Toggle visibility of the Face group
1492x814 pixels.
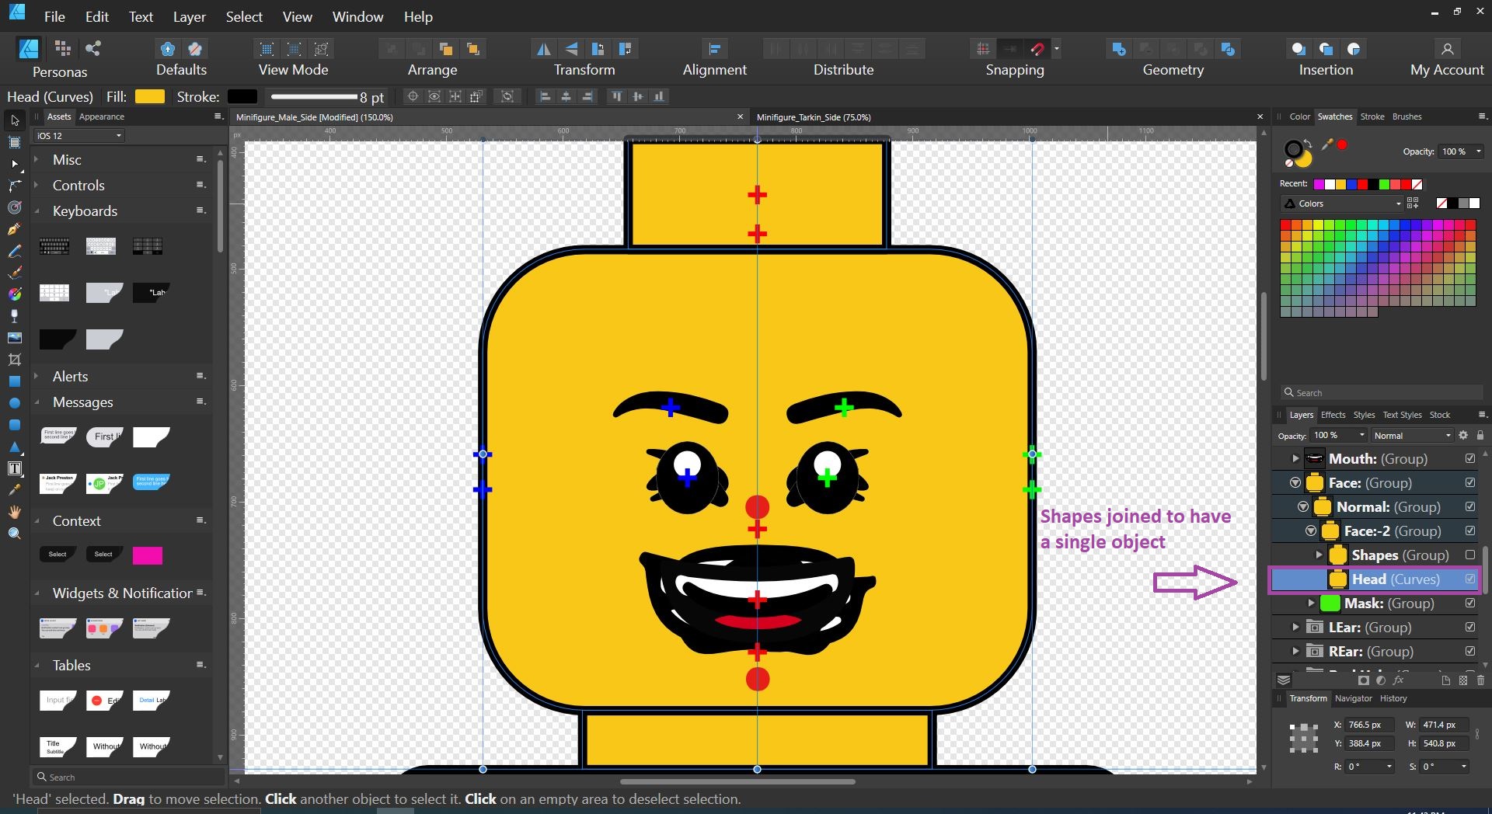pos(1470,483)
